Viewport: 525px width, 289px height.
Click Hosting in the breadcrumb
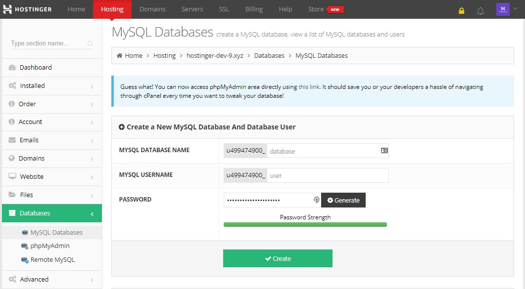click(x=164, y=55)
